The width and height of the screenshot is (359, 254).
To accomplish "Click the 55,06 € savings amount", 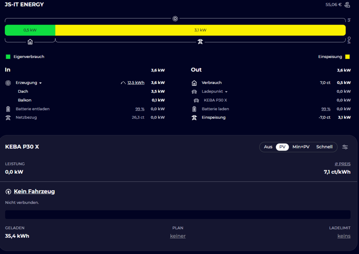I will point(333,4).
